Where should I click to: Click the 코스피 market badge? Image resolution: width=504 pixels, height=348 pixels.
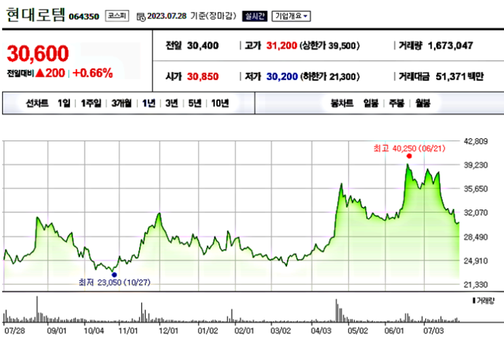point(117,16)
